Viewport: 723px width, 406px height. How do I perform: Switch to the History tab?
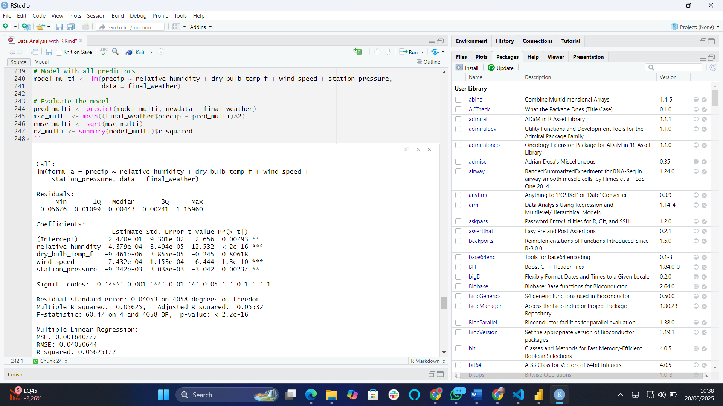coord(505,41)
